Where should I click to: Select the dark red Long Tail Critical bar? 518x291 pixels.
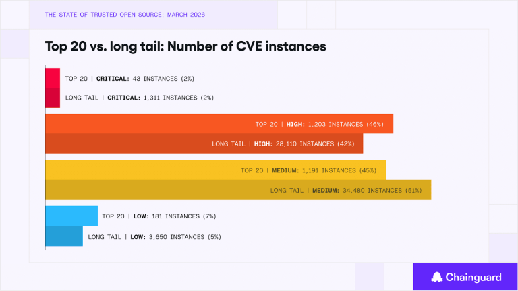coord(53,98)
